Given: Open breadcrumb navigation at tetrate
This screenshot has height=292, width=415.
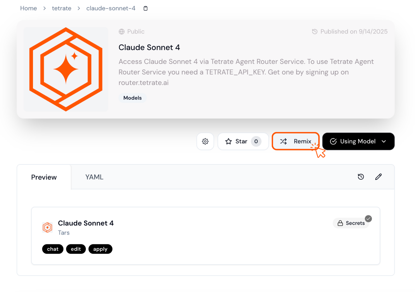Looking at the screenshot, I should [61, 8].
